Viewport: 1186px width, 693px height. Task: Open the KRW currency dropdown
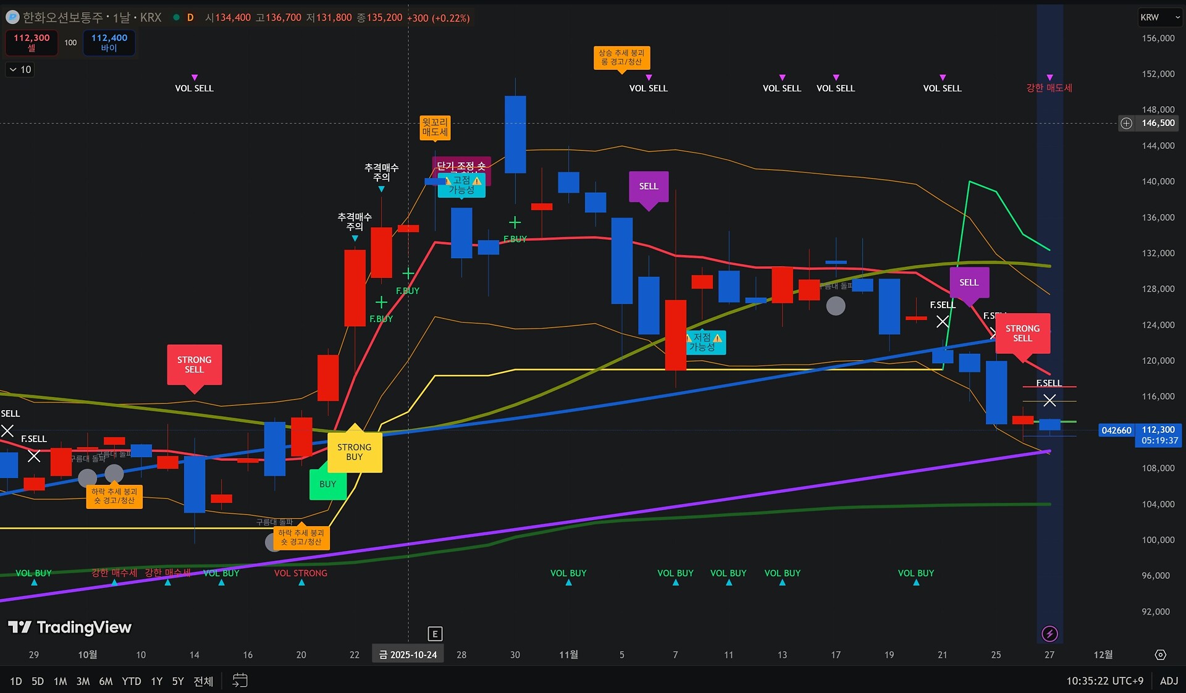(1159, 17)
